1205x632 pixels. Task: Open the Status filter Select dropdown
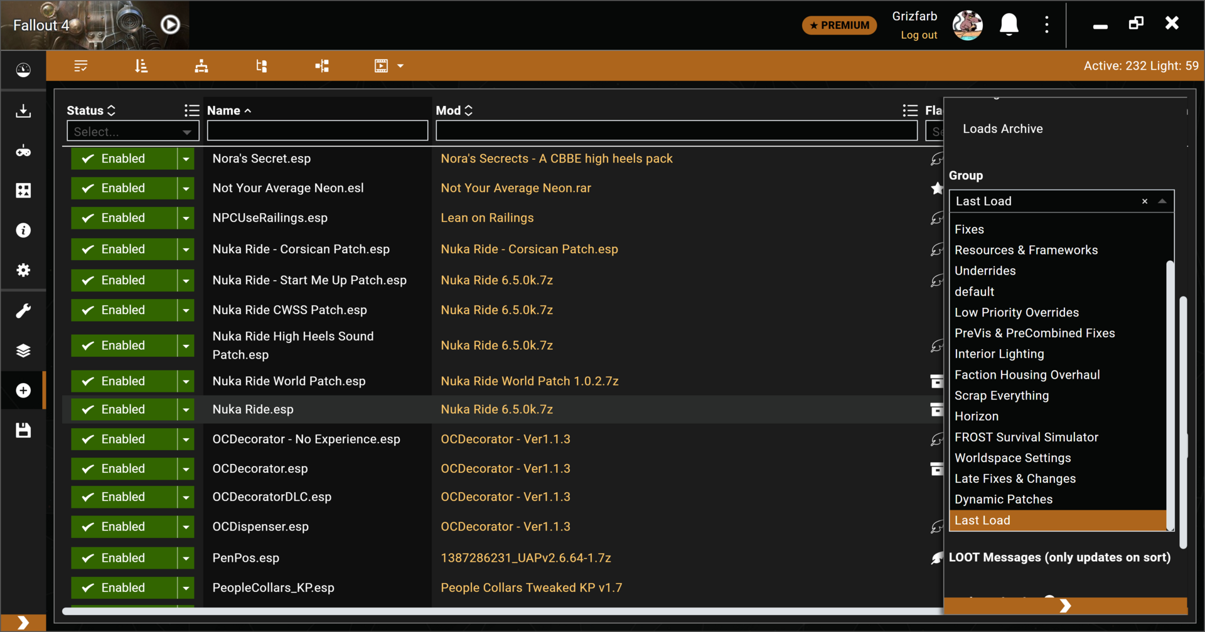coord(133,132)
